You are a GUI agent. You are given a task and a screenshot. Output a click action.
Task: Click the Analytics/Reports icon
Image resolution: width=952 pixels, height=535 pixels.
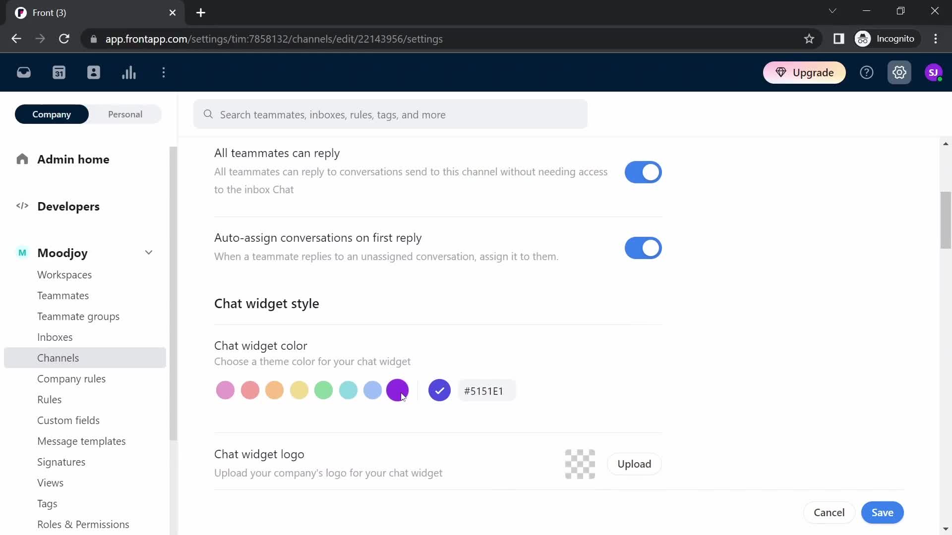(128, 72)
